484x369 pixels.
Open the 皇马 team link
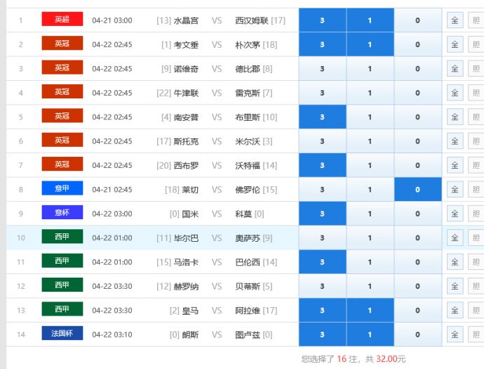click(x=190, y=310)
